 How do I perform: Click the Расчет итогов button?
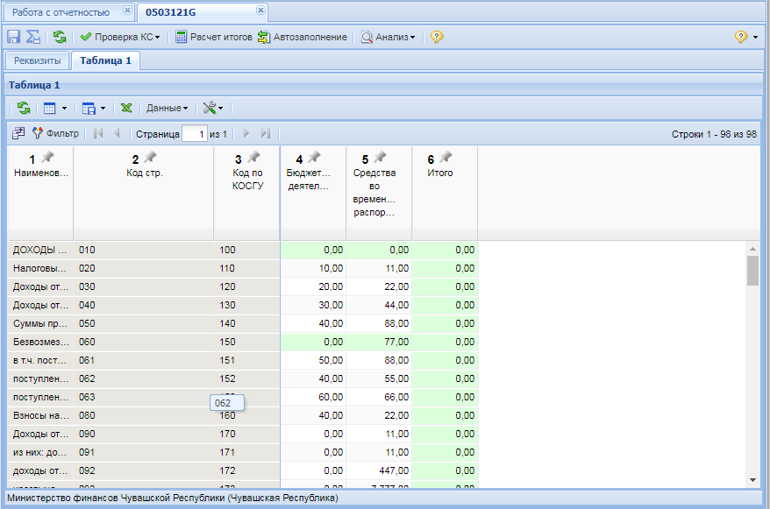coord(214,37)
